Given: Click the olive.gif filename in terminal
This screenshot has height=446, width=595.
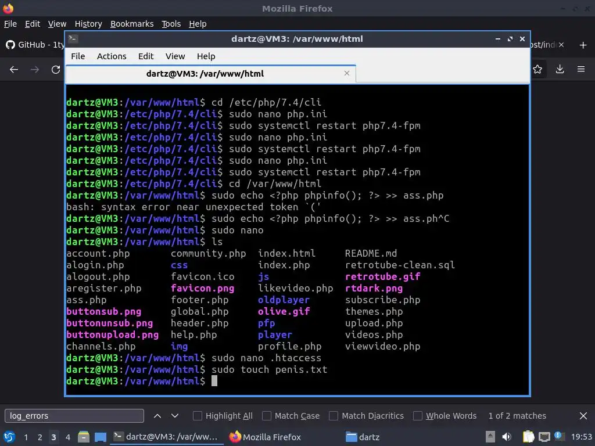Looking at the screenshot, I should point(284,311).
